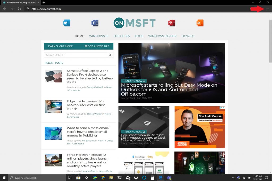Image resolution: width=272 pixels, height=181 pixels.
Task: Open the terminal icon on taskbar
Action: [x=119, y=178]
